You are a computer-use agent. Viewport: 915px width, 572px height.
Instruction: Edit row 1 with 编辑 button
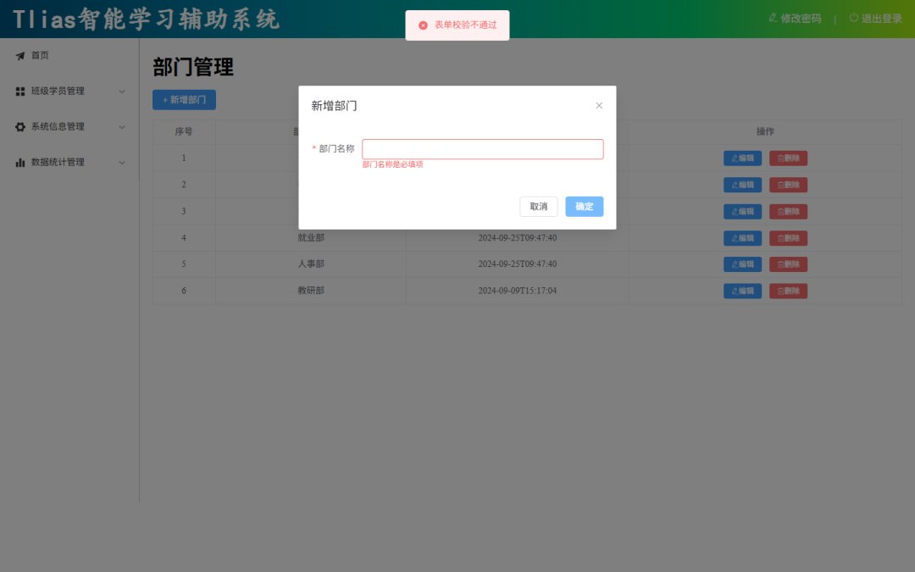pyautogui.click(x=742, y=158)
